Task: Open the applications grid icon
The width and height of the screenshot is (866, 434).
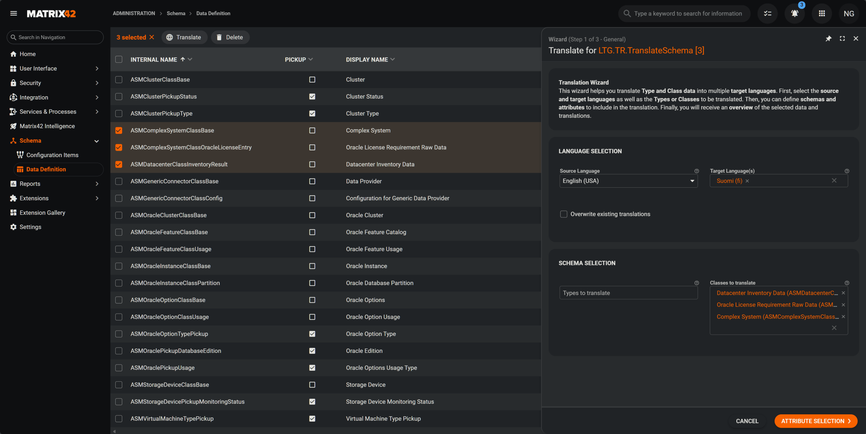Action: pos(822,14)
